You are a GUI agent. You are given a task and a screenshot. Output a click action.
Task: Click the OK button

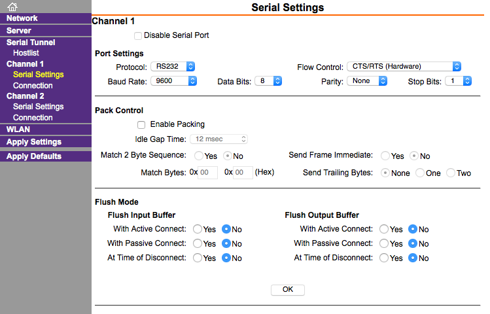coord(288,289)
